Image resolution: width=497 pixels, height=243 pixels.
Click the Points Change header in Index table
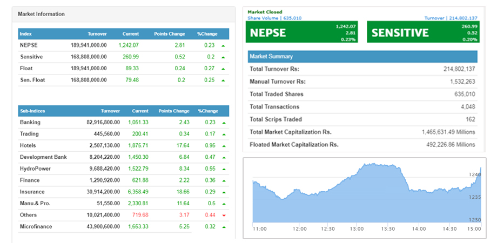click(169, 34)
